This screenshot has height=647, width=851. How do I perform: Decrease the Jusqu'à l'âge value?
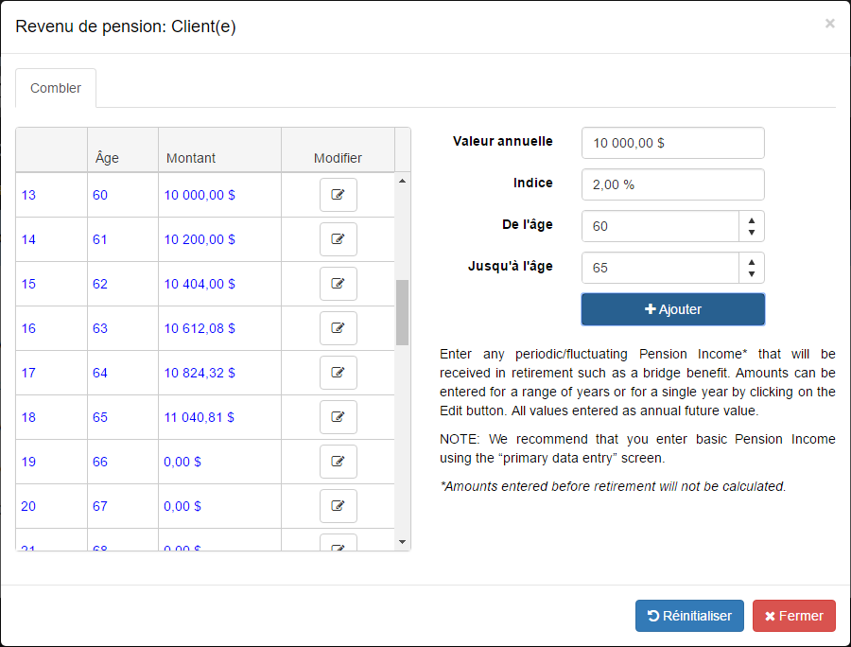(x=751, y=274)
